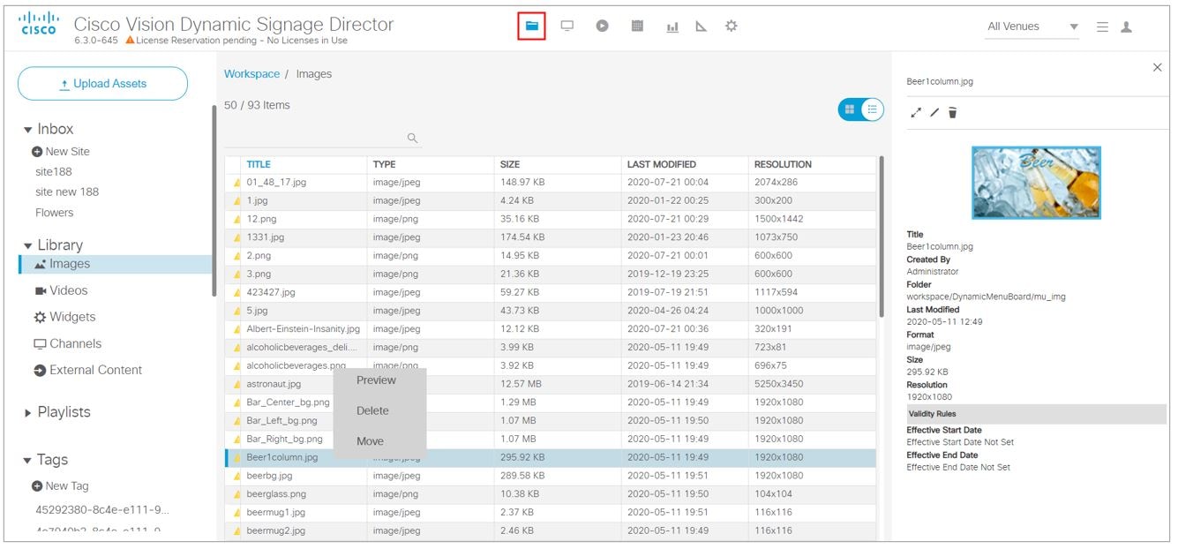Image resolution: width=1178 pixels, height=549 pixels.
Task: Click the asset table vertical scrollbar
Action: [882, 237]
